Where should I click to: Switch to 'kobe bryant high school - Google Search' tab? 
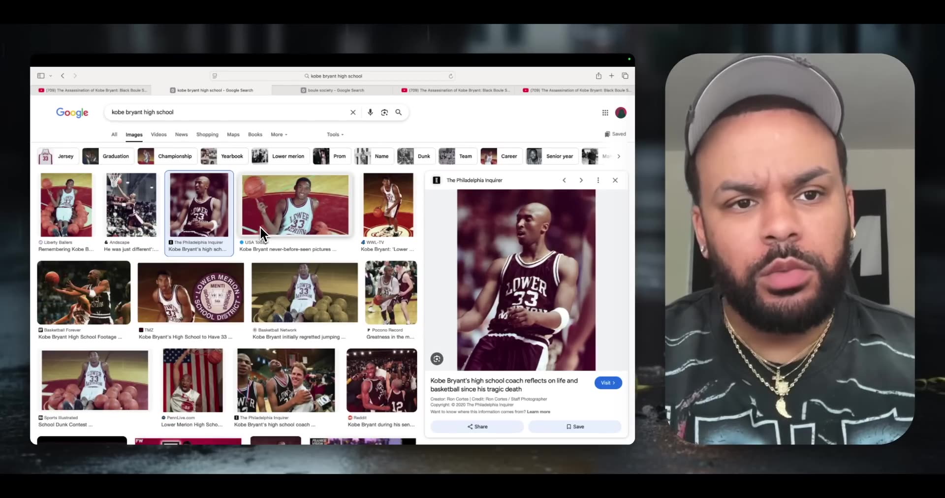click(x=212, y=91)
